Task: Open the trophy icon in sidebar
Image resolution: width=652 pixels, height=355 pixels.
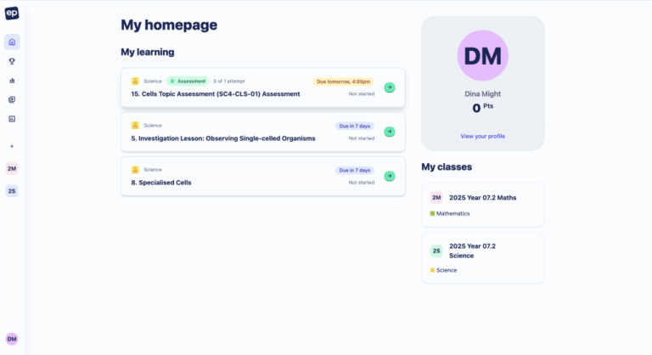Action: 12,61
